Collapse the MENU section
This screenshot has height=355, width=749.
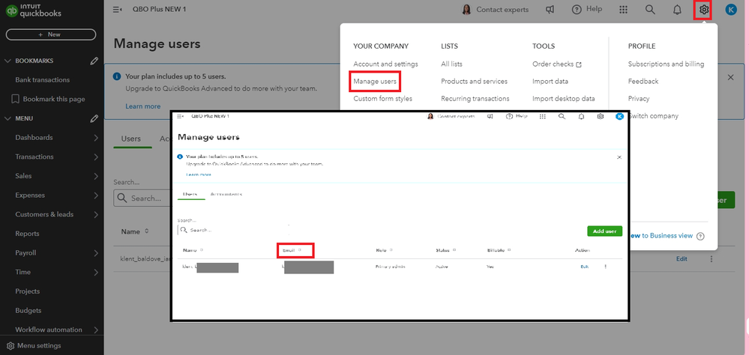tap(7, 118)
